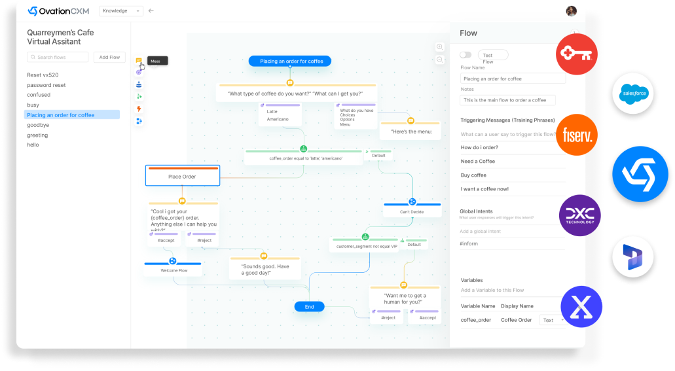Click blue flow icon on Welcome Flow node
This screenshot has height=371, width=675.
pyautogui.click(x=173, y=261)
